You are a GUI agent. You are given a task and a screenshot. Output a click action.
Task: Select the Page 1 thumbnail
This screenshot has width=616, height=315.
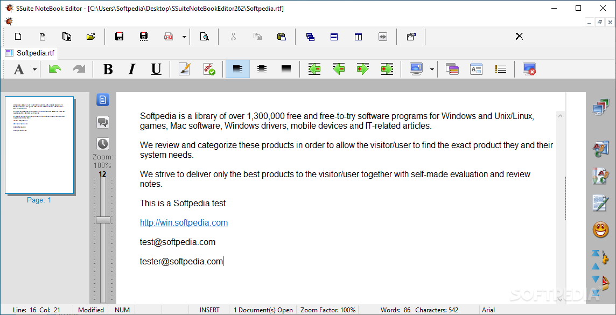point(39,145)
